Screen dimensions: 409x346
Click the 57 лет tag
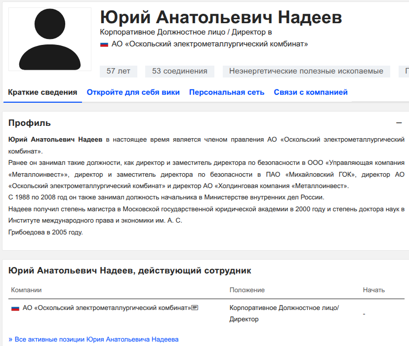coord(119,71)
